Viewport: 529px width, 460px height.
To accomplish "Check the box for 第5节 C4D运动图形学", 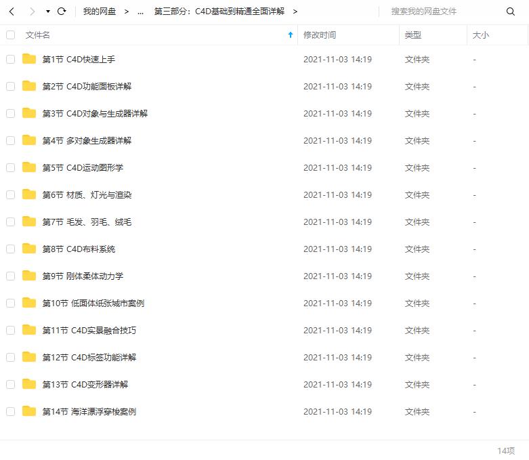I will pos(10,168).
